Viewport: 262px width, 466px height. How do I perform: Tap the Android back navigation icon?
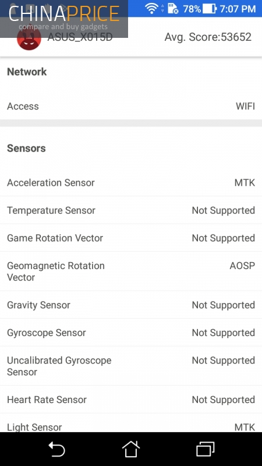(56, 449)
